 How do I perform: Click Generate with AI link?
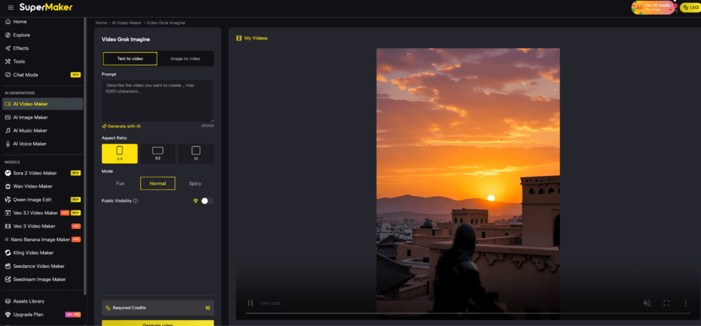pyautogui.click(x=121, y=126)
